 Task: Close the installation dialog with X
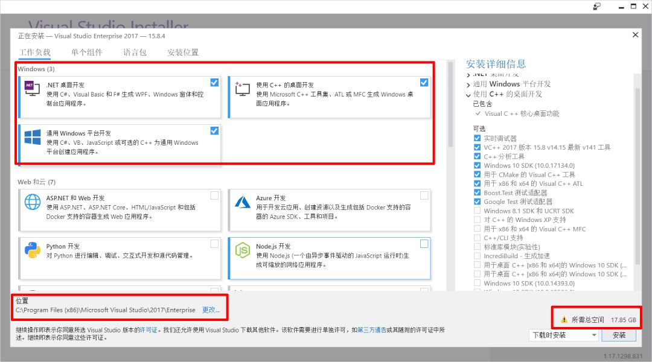tap(635, 35)
